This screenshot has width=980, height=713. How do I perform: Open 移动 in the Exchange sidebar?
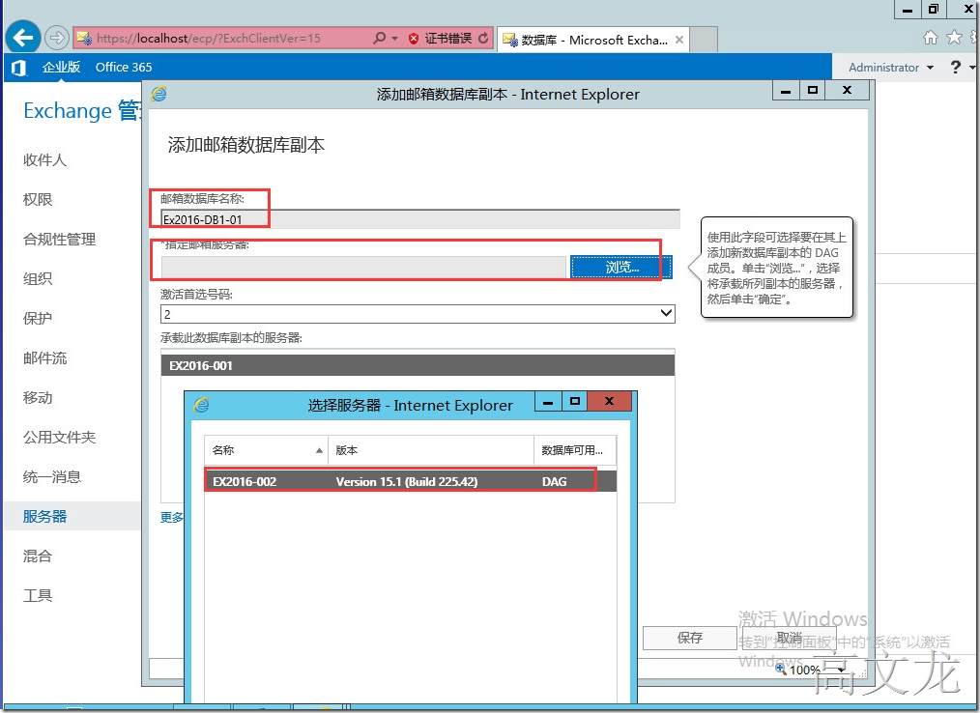38,397
